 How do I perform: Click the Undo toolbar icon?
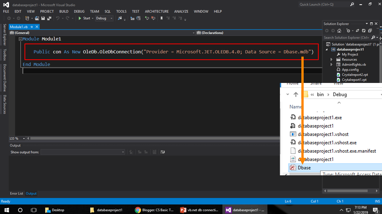(x=58, y=18)
